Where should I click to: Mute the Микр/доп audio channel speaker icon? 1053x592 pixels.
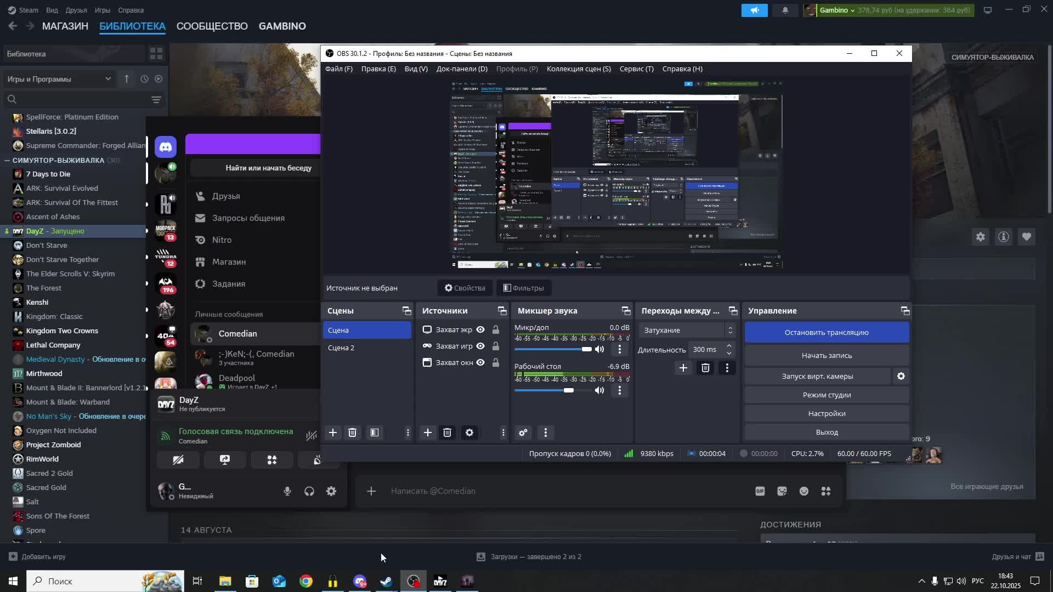coord(599,350)
